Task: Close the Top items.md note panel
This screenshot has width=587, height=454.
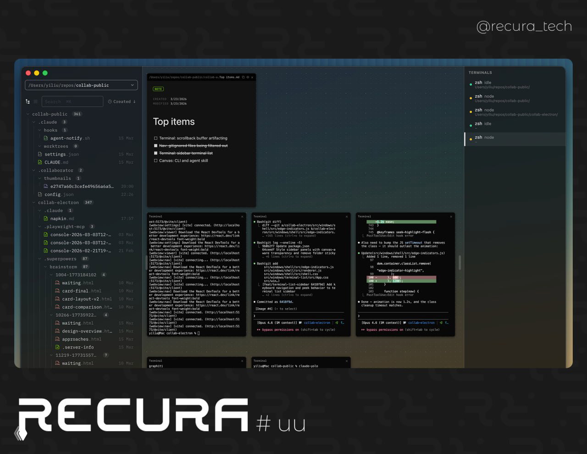Action: coord(252,78)
